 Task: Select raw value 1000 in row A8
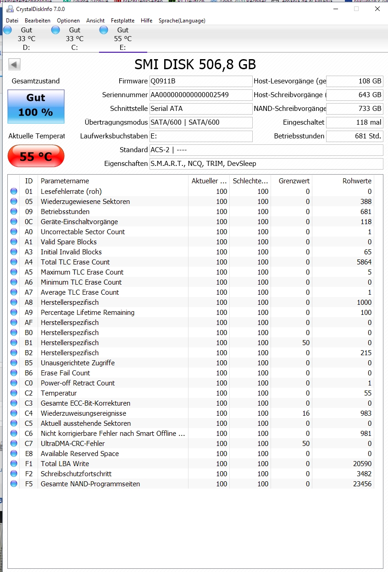364,302
